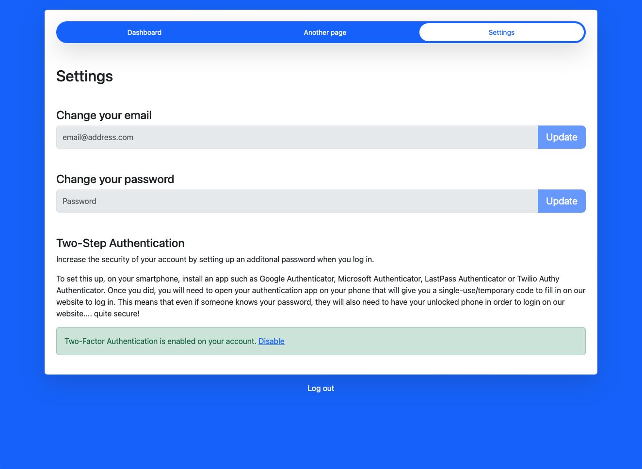Switch to Another page tab

pyautogui.click(x=325, y=32)
